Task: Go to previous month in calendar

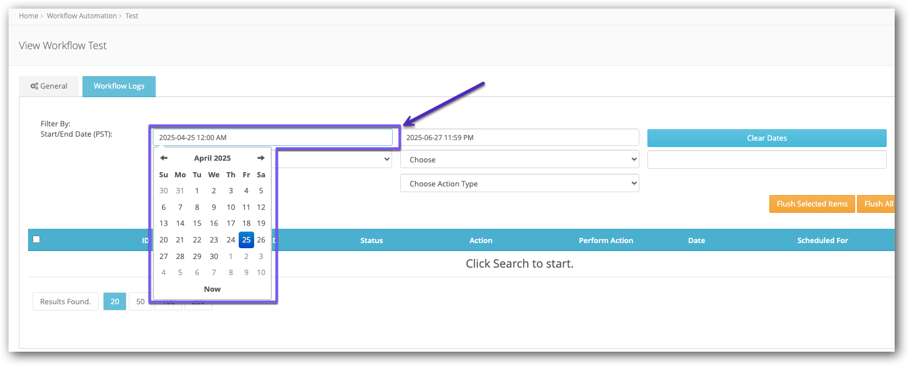Action: coord(164,158)
